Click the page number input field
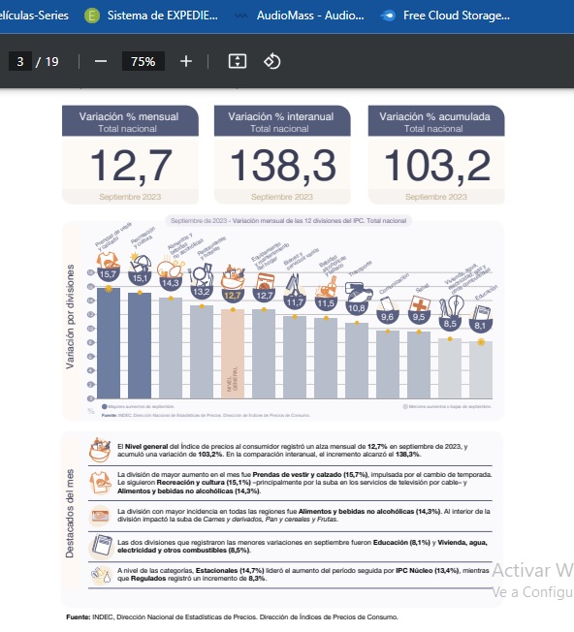This screenshot has width=574, height=632. point(20,62)
